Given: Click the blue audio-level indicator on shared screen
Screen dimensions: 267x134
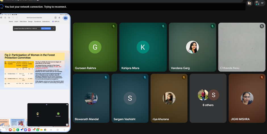Looking at the screenshot, I should click(66, 18).
